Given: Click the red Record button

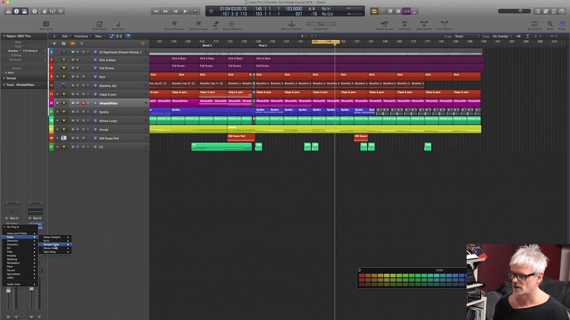Looking at the screenshot, I should click(x=195, y=11).
